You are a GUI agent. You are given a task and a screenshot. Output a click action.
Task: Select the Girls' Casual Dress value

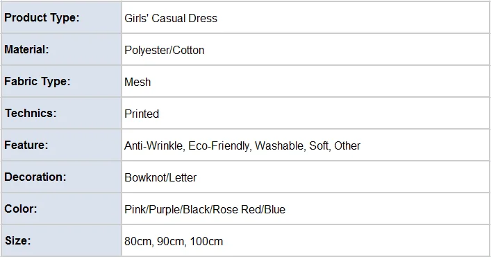point(171,18)
